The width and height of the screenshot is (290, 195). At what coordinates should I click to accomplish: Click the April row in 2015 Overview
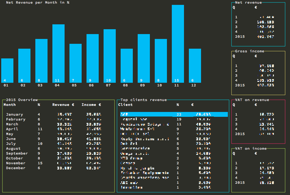click(x=54, y=129)
